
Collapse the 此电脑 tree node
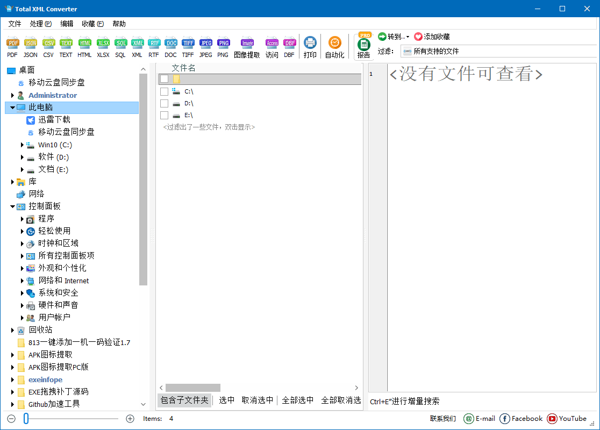tap(12, 107)
